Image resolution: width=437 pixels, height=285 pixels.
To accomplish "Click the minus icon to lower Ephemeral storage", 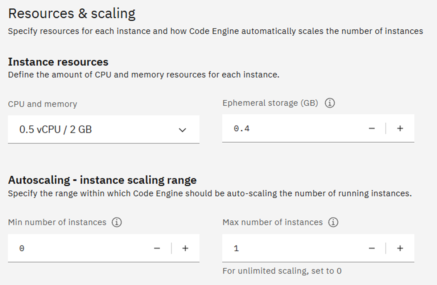I will point(372,128).
